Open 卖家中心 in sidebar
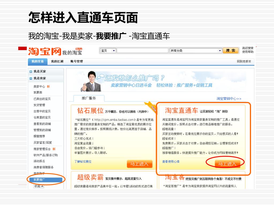Screen dimensions: 274x205 39,86
